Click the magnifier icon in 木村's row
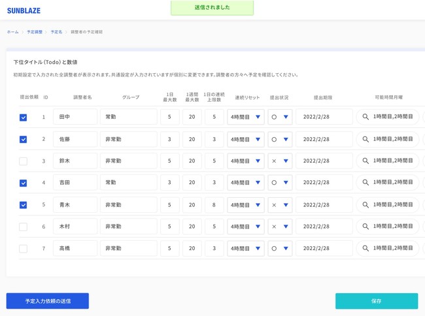 (366, 227)
